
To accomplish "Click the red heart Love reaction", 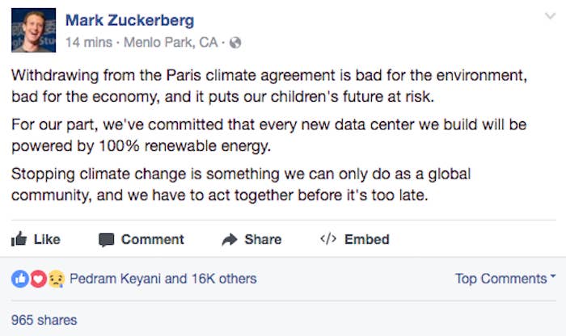I will coord(38,279).
